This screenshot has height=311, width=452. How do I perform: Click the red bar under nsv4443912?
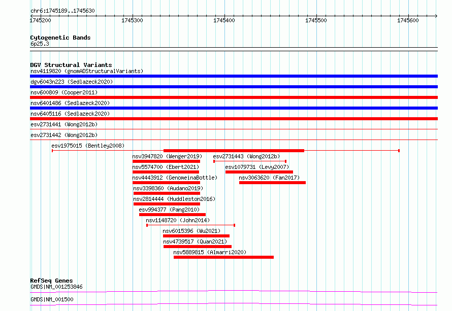(x=167, y=183)
